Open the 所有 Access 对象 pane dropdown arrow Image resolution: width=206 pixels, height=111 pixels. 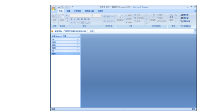tap(76, 36)
